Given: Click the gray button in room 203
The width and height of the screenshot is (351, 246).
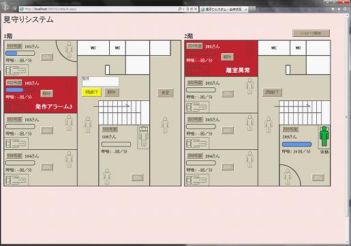Looking at the screenshot, I should tap(228, 130).
